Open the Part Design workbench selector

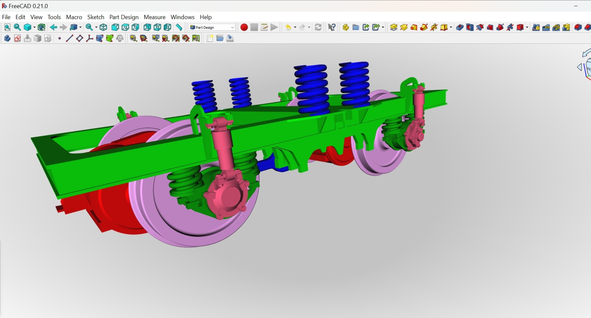point(212,27)
